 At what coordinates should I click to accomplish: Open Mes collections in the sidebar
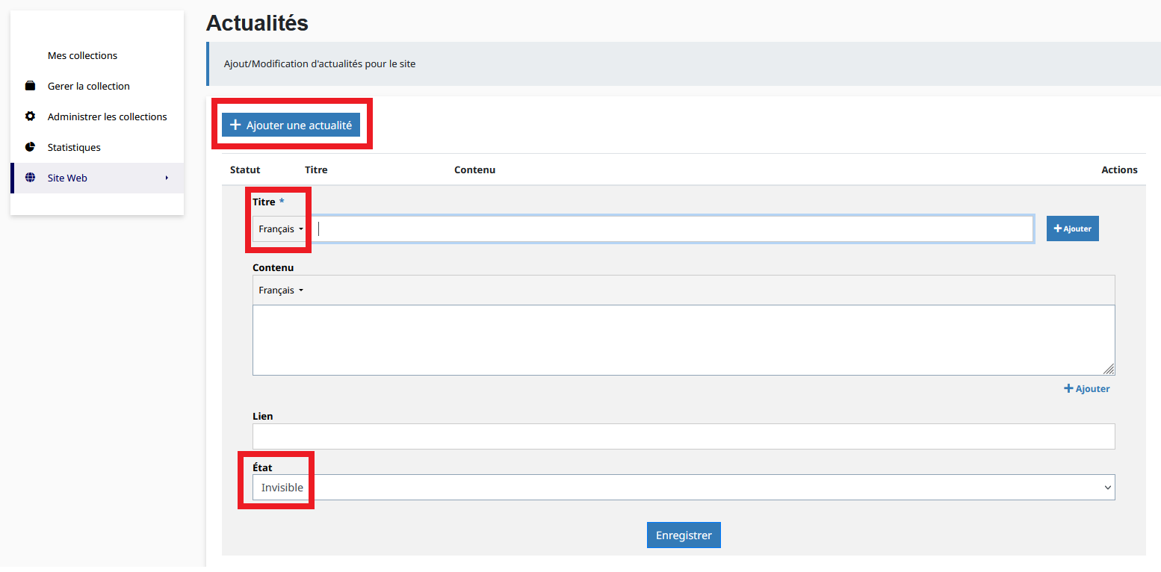[82, 55]
